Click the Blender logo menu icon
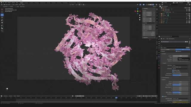191x107 pixels. click(x=1, y=3)
